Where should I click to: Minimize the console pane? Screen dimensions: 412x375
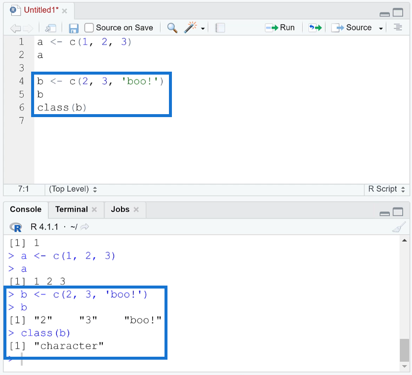click(x=385, y=214)
